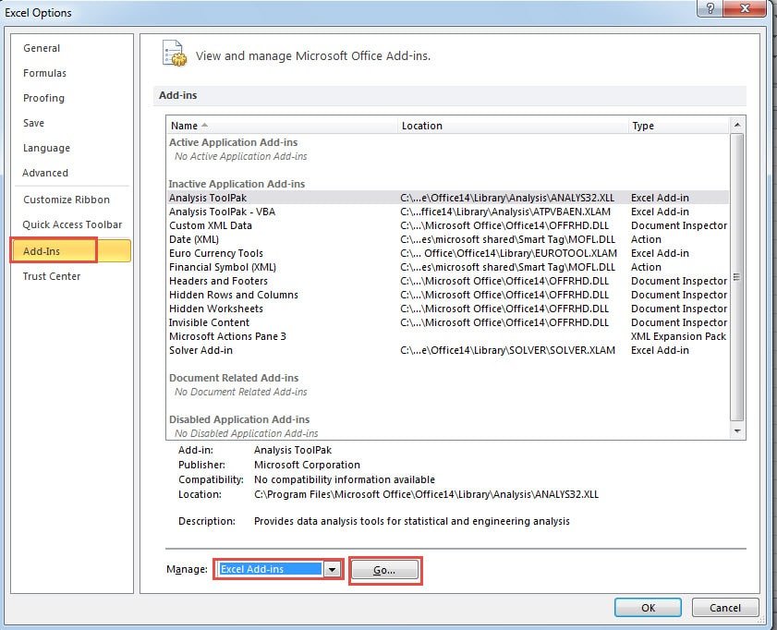The height and width of the screenshot is (630, 777).
Task: Sort add-ins by Name column header
Action: click(x=282, y=126)
